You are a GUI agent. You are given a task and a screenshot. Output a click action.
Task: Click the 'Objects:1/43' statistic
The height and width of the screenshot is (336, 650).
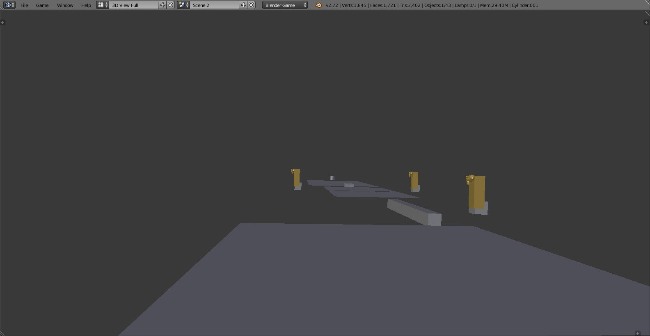(x=437, y=5)
